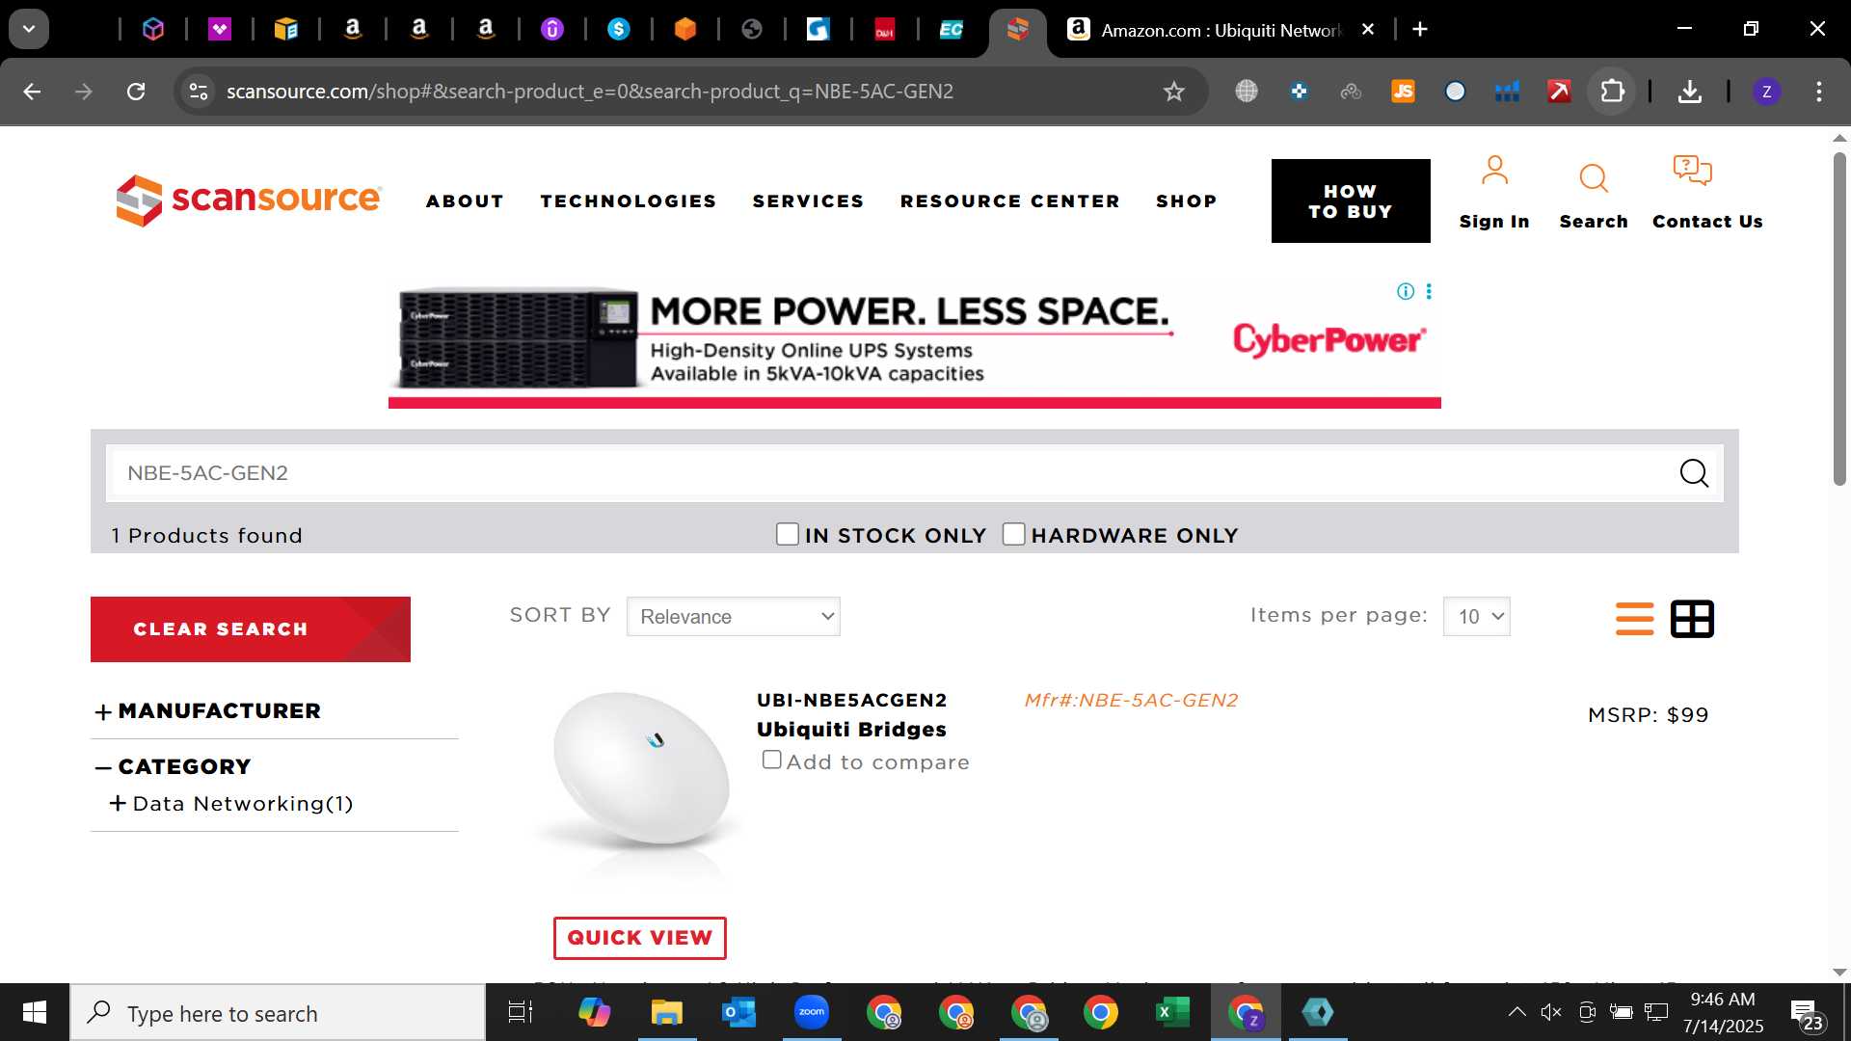Click the page vertical scrollbar
Screen dimensions: 1851x1041
pyautogui.click(x=1839, y=318)
